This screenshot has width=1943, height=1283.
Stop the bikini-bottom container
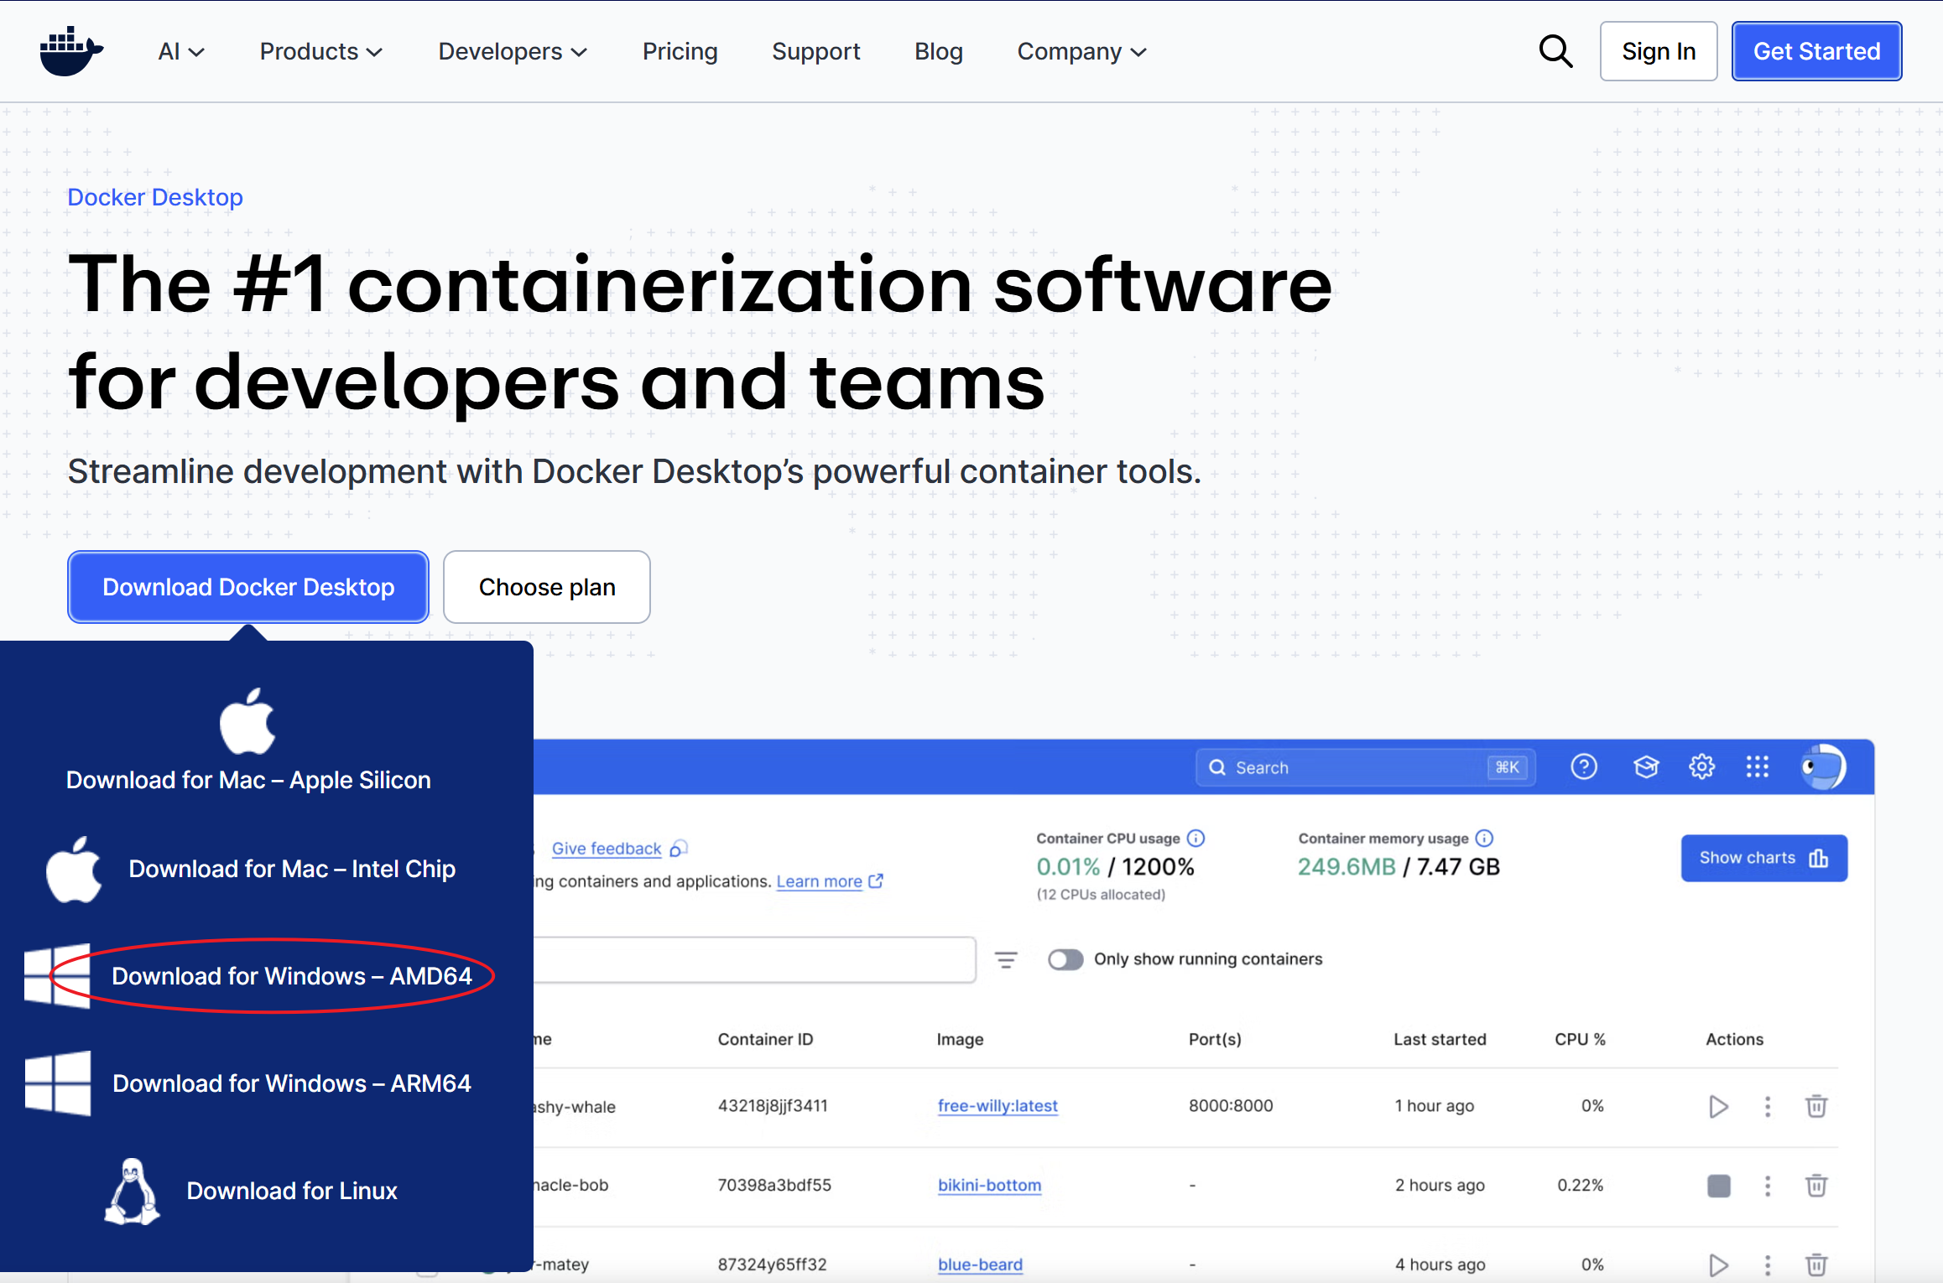(x=1718, y=1185)
